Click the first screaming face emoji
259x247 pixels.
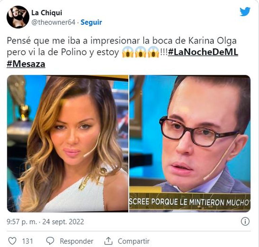(x=127, y=52)
